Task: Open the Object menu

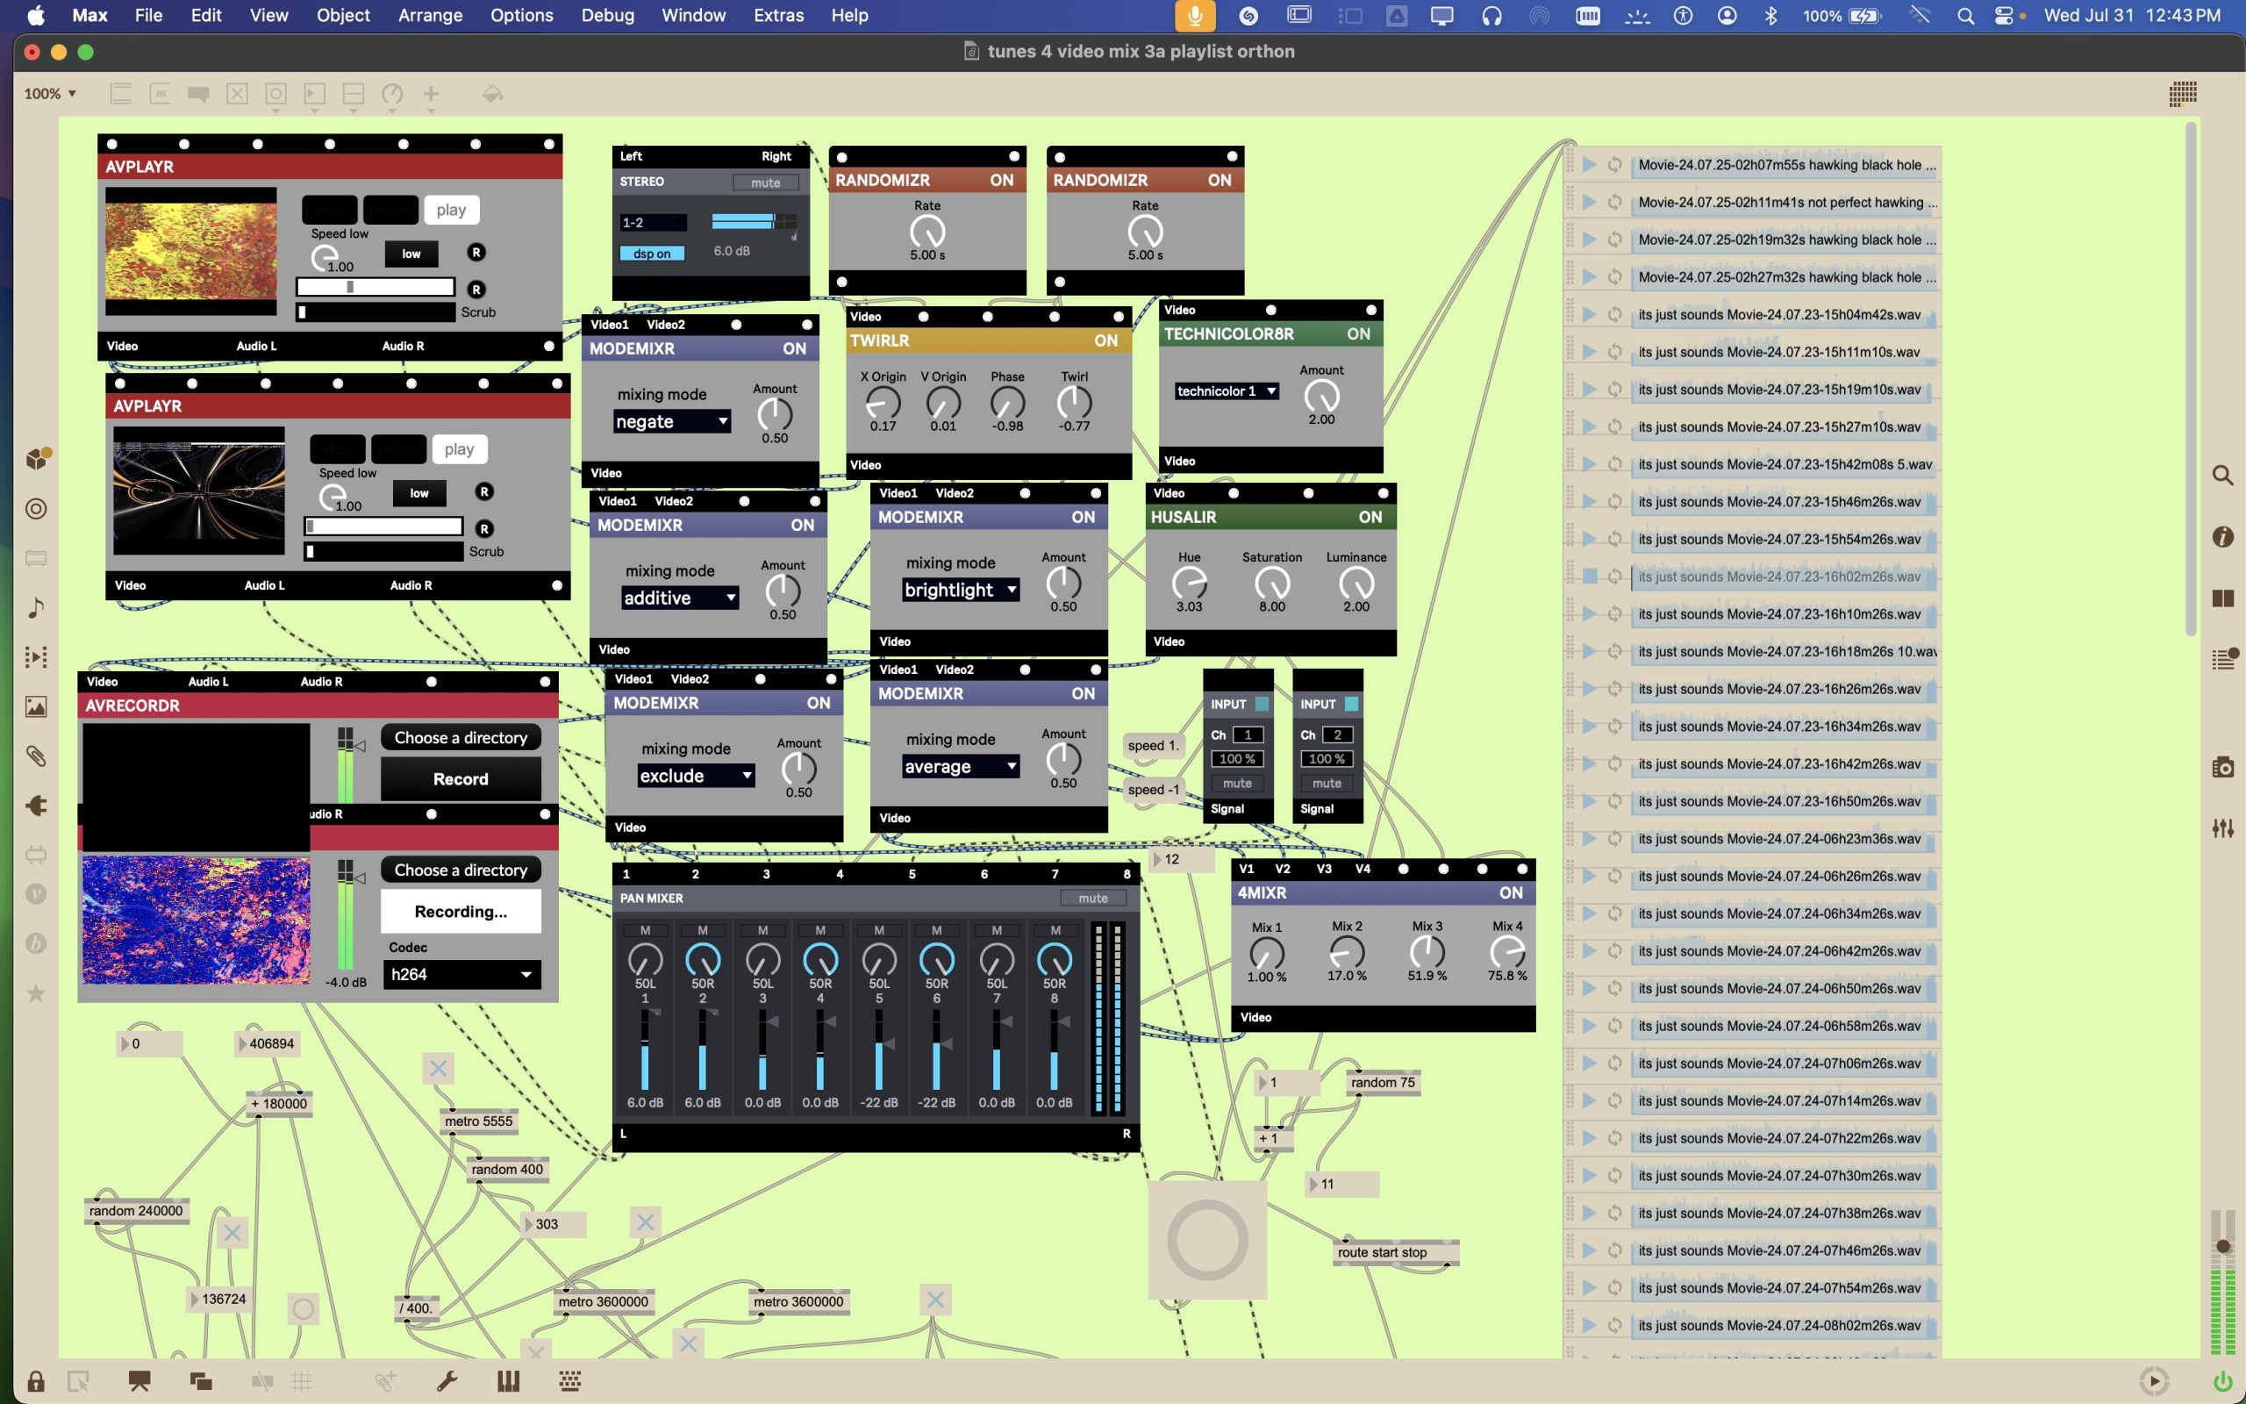Action: pos(342,16)
